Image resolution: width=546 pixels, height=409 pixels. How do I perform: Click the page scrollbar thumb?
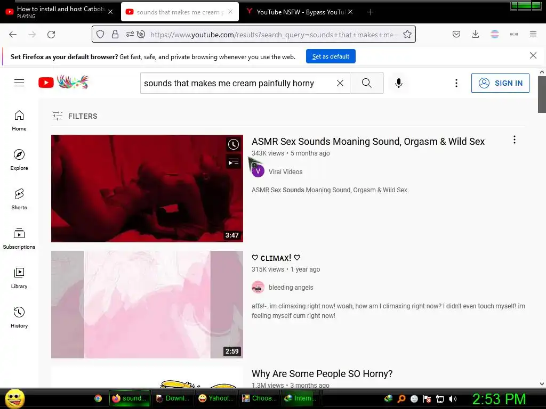coord(542,95)
